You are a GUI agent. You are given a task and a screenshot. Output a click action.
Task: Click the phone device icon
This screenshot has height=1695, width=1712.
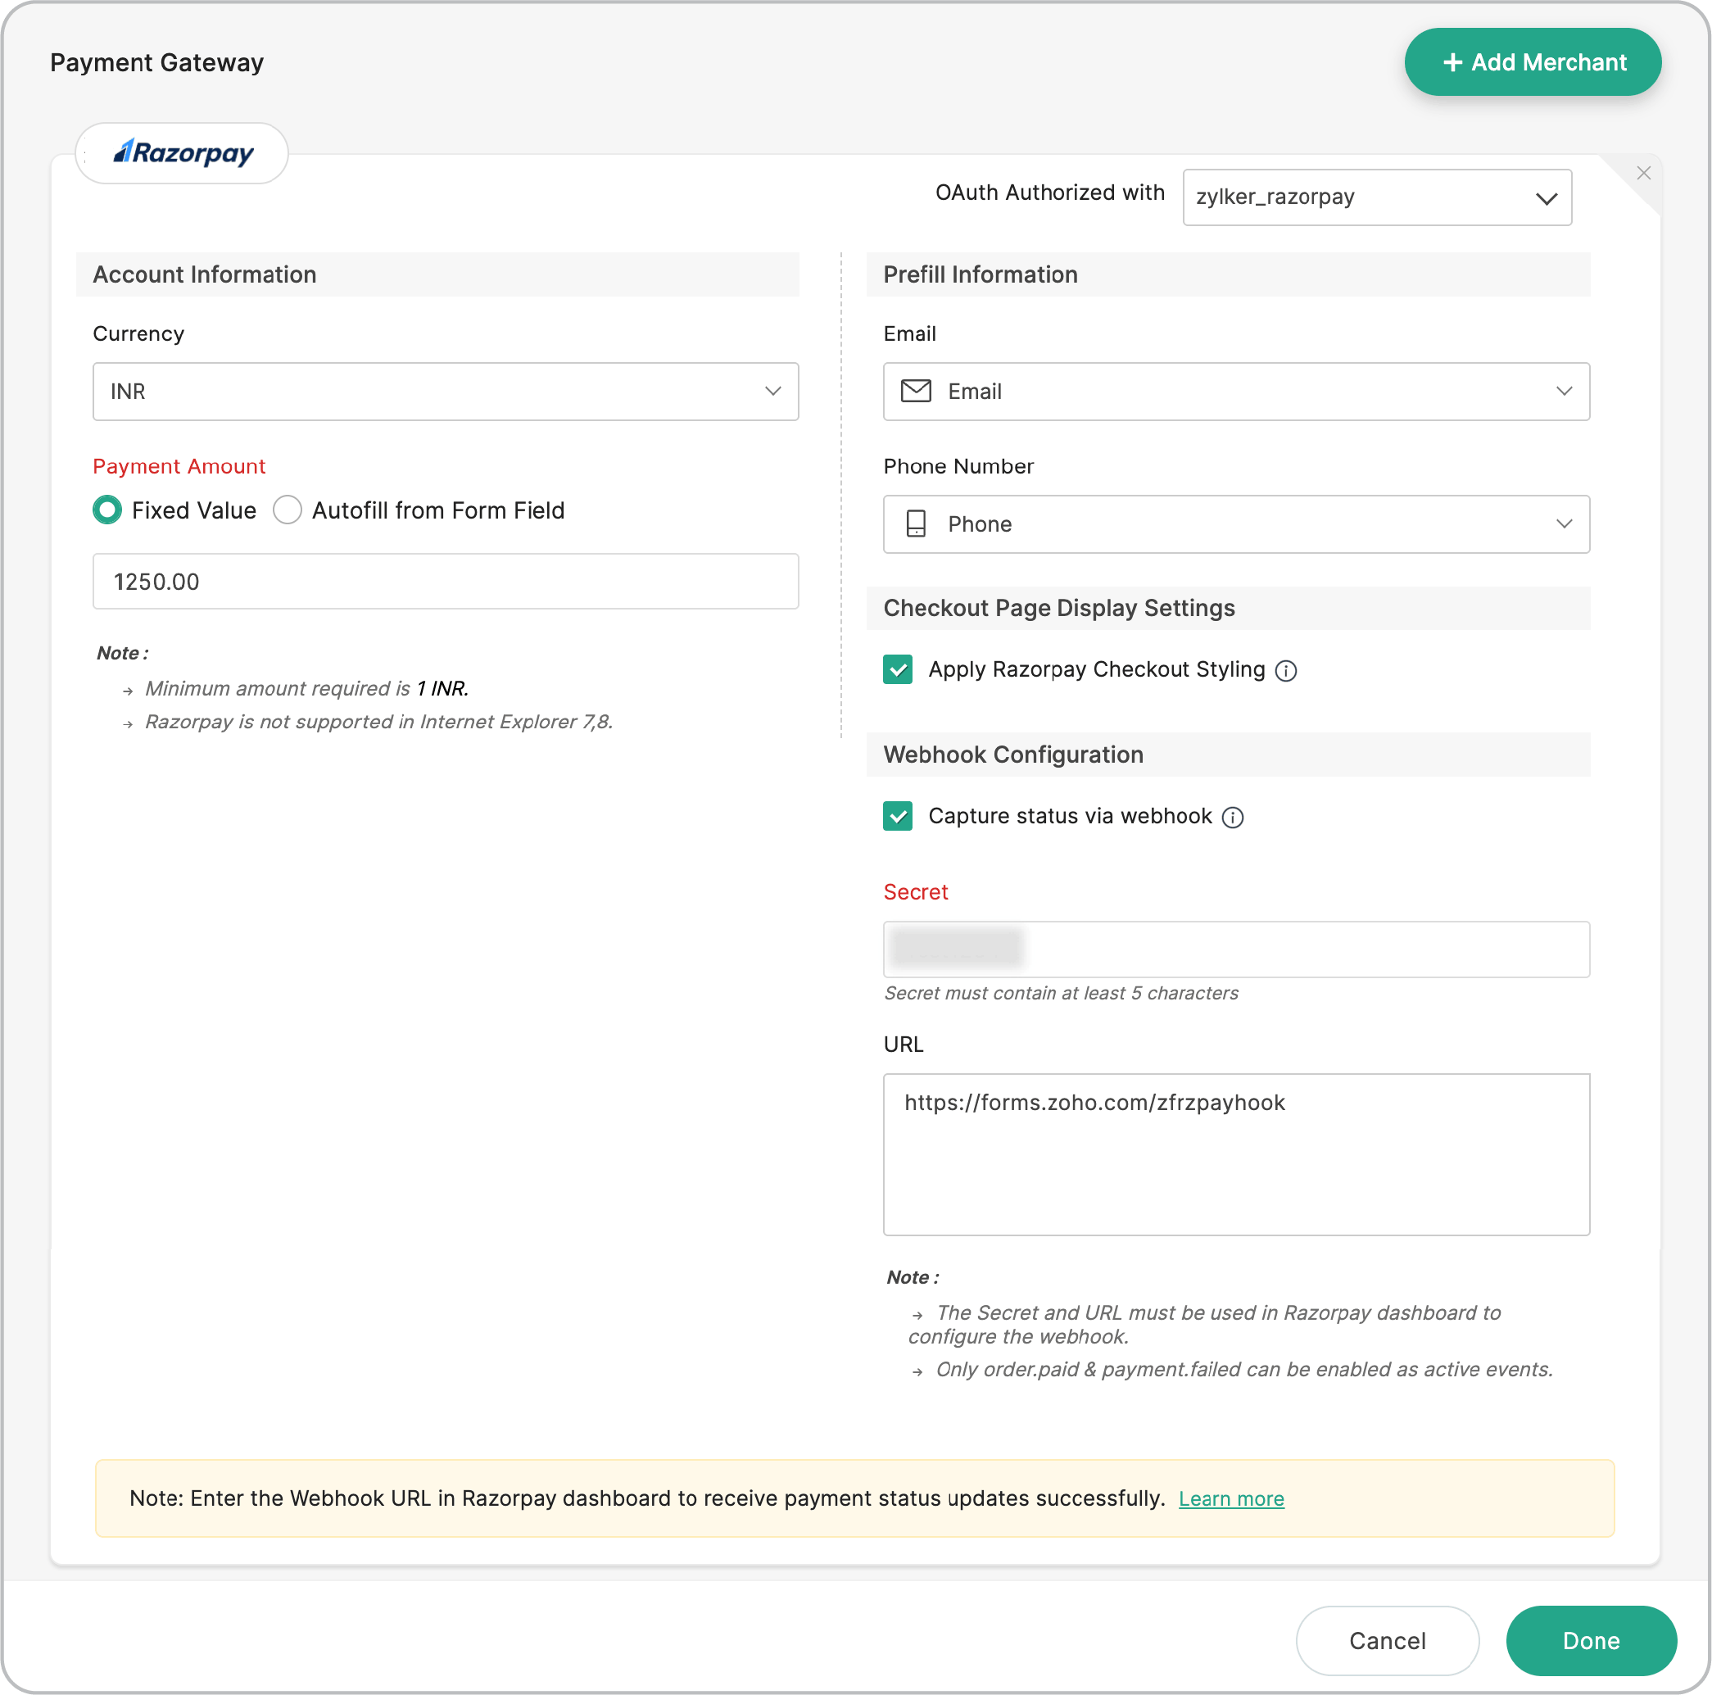coord(917,523)
